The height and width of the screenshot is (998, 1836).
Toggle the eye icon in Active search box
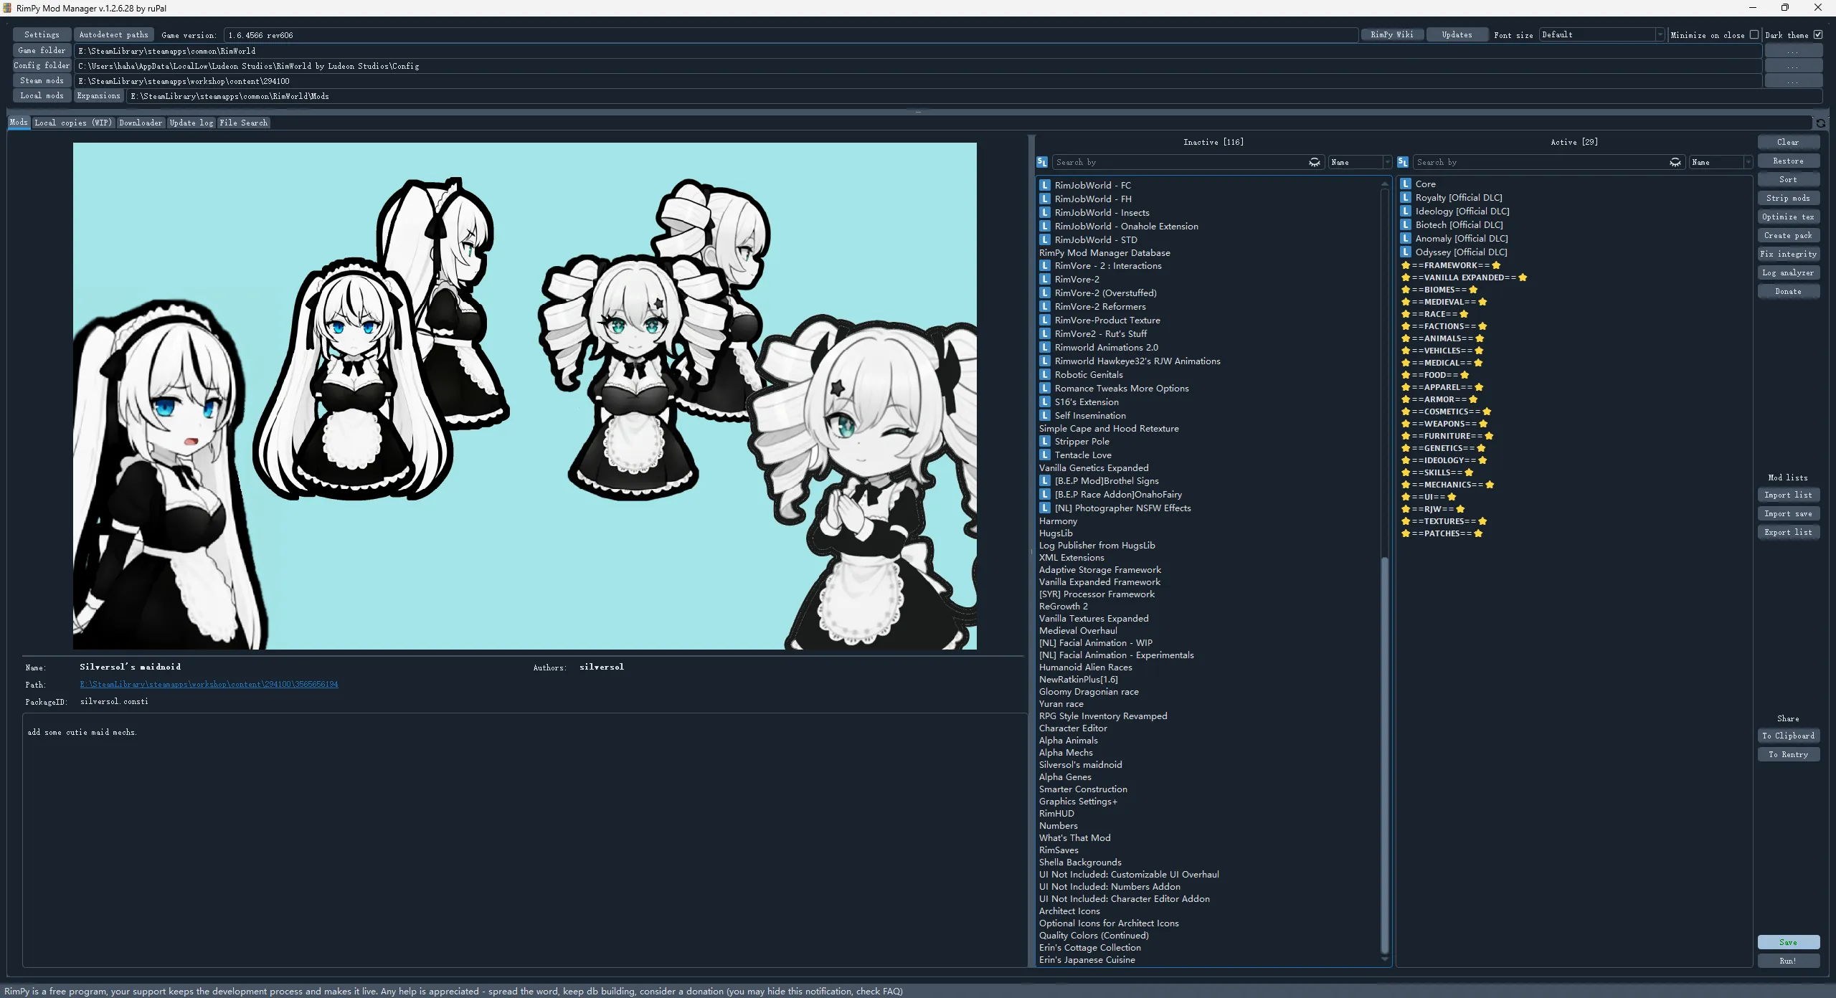tap(1675, 162)
